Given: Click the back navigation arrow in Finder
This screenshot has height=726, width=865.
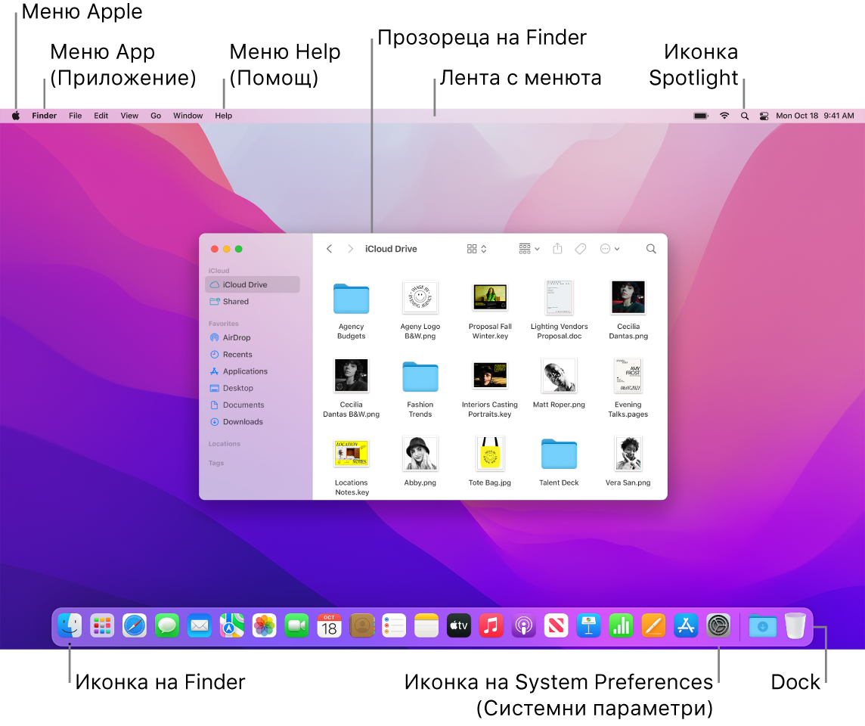Looking at the screenshot, I should [x=329, y=248].
